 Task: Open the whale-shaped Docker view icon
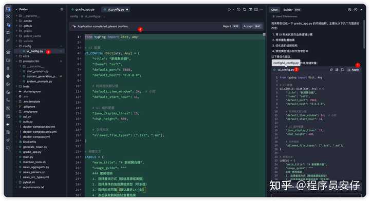[x=8, y=124]
